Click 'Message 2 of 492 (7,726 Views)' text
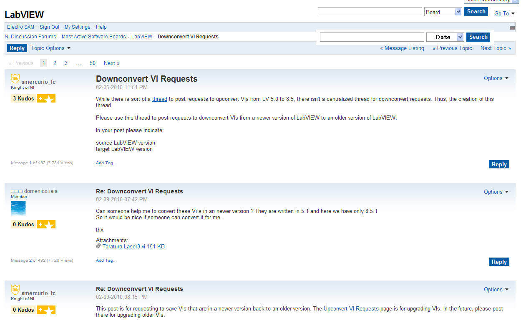Image resolution: width=521 pixels, height=323 pixels. pyautogui.click(x=42, y=260)
